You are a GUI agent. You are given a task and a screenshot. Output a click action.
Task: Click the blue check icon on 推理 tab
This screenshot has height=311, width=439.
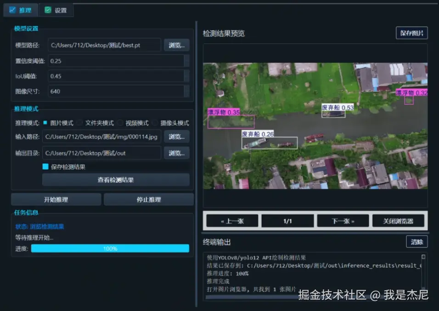coord(12,9)
